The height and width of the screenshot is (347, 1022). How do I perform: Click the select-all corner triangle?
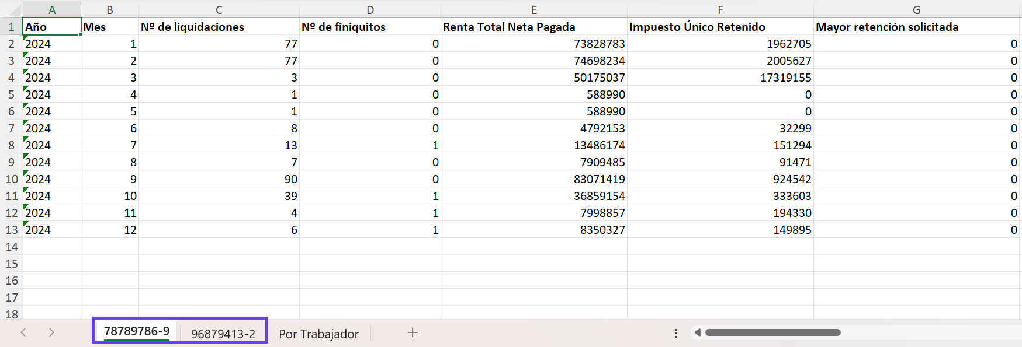[x=11, y=9]
